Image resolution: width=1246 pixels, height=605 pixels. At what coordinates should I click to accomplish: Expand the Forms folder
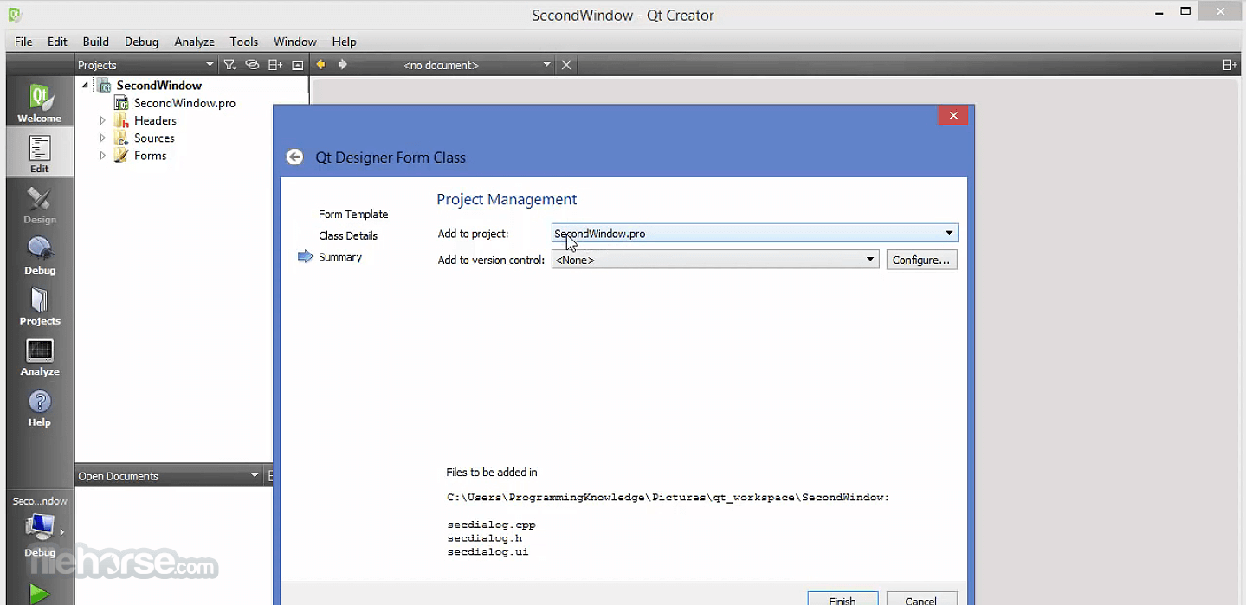pos(102,156)
